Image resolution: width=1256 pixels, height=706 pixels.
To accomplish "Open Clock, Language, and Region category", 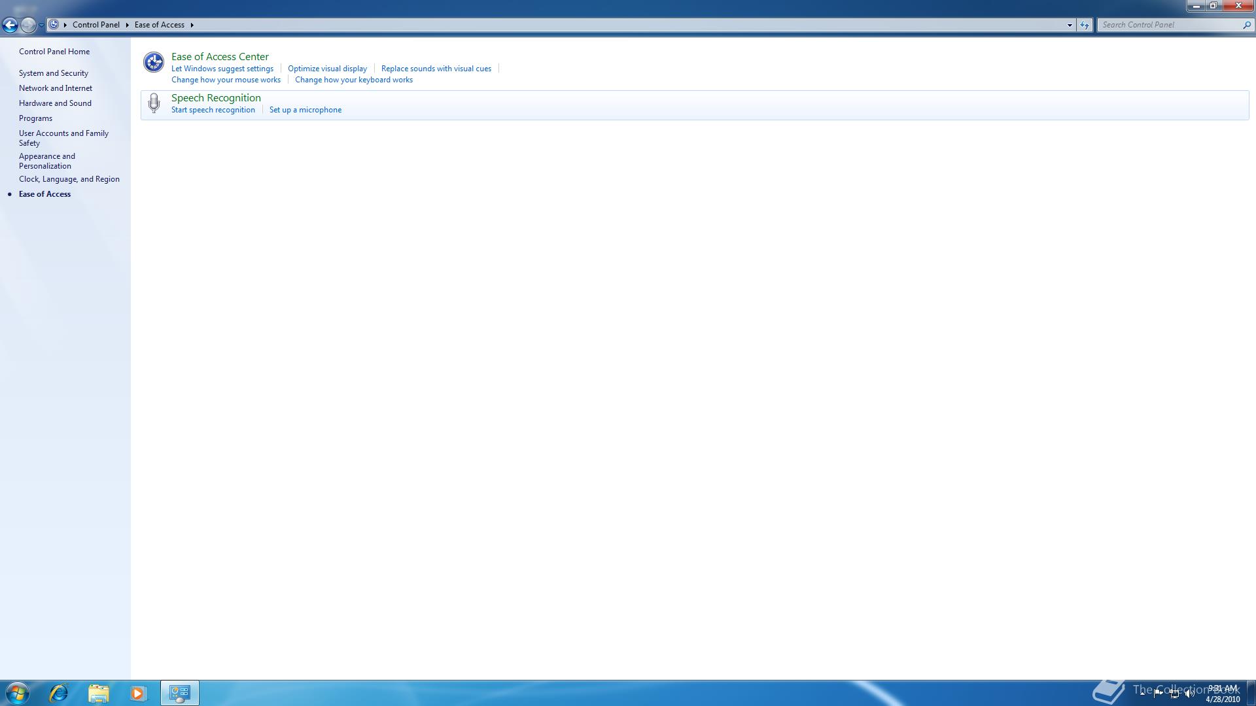I will click(x=69, y=179).
